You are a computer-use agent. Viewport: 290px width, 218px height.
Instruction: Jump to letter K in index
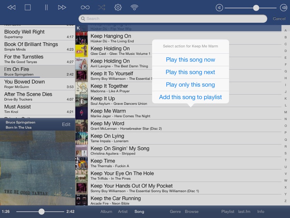tap(286, 98)
